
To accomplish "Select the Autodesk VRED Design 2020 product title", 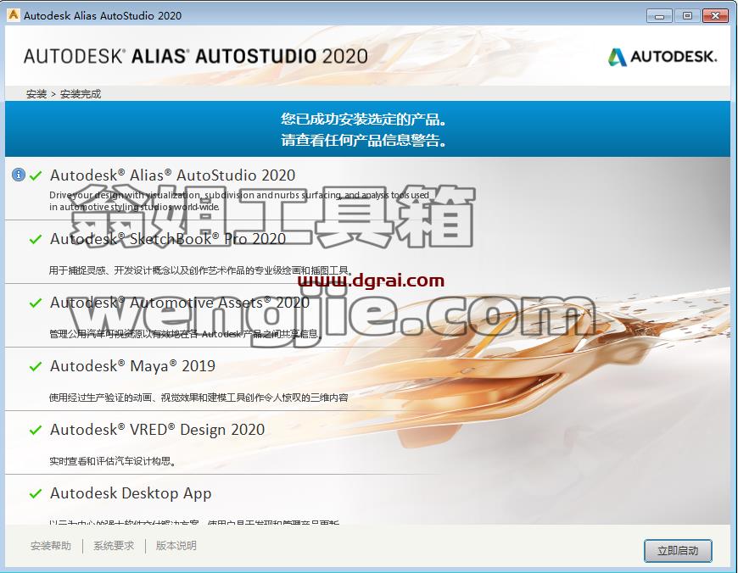I will click(x=157, y=430).
